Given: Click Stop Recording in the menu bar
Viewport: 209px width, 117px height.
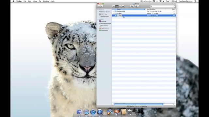Looking at the screenshot, I should 146,1.
